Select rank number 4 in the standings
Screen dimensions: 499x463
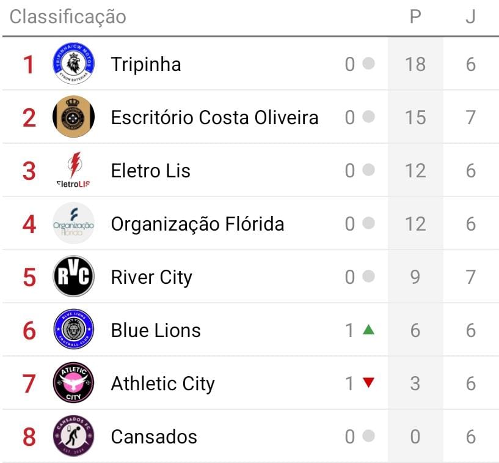pos(29,224)
